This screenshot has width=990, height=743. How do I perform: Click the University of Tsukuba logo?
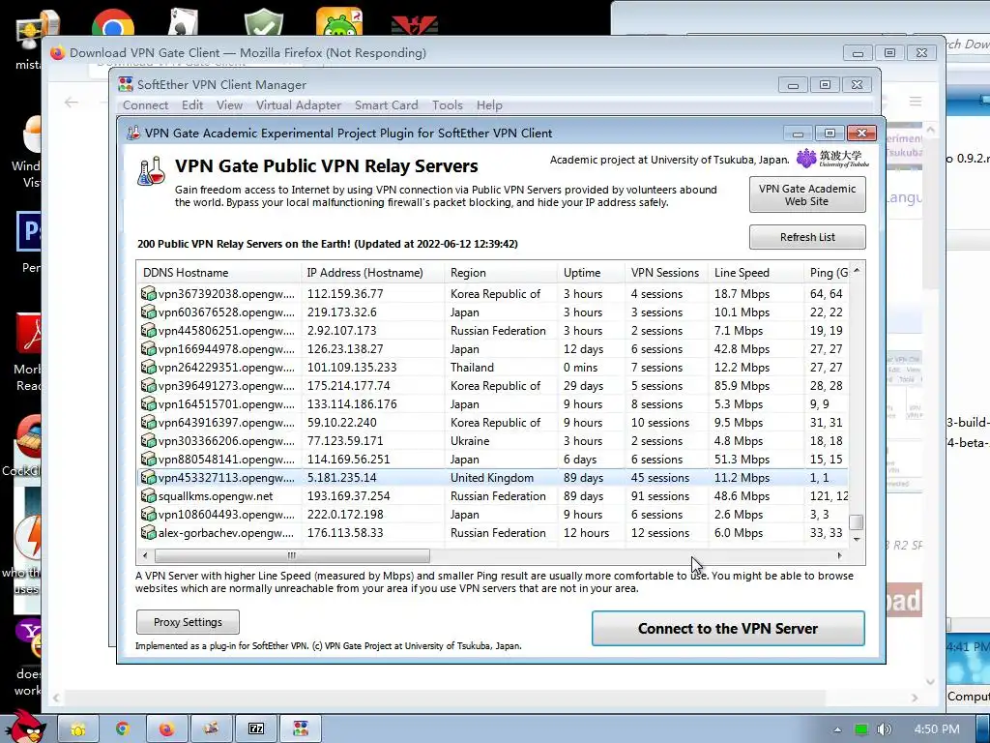pos(832,159)
